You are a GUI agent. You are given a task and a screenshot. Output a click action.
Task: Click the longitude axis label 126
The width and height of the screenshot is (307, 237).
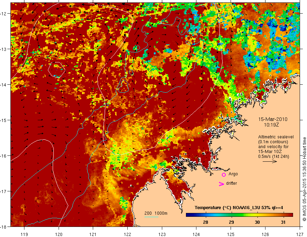click(265, 234)
